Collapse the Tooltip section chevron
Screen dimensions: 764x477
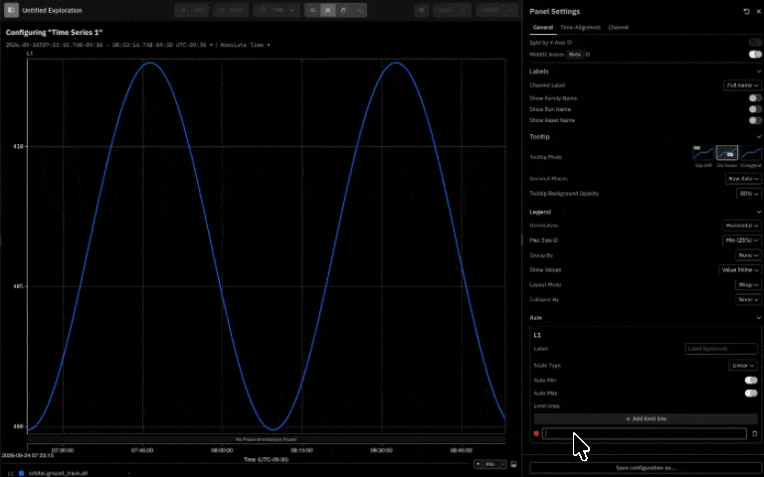(x=759, y=137)
